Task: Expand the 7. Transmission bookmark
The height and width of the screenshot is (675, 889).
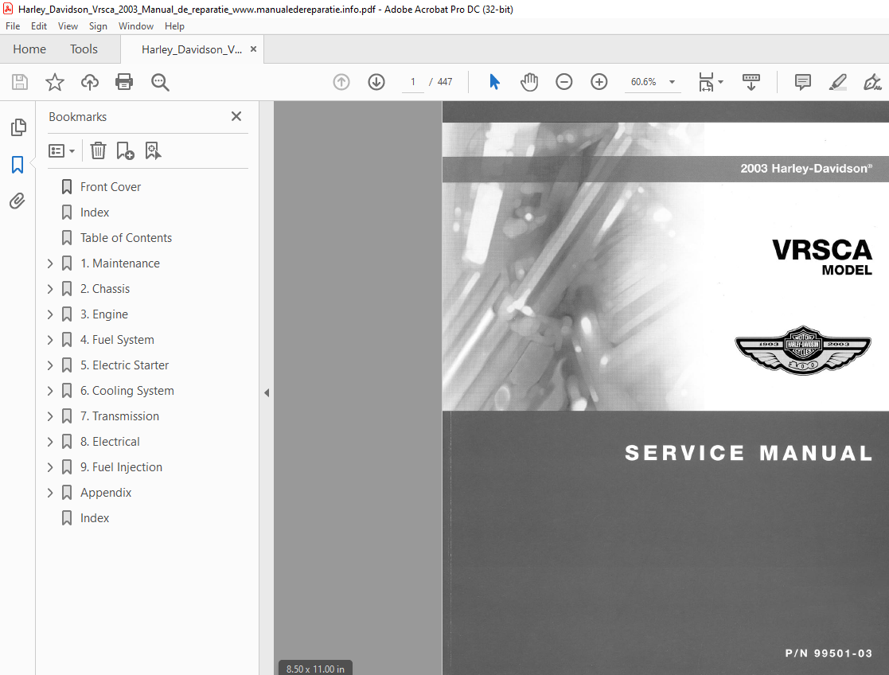Action: click(x=50, y=416)
